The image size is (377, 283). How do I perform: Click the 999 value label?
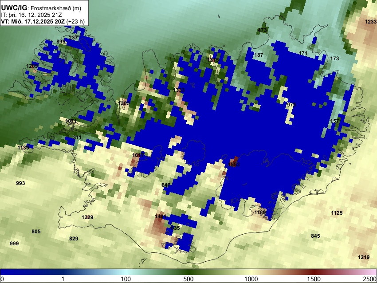[x=14, y=244]
